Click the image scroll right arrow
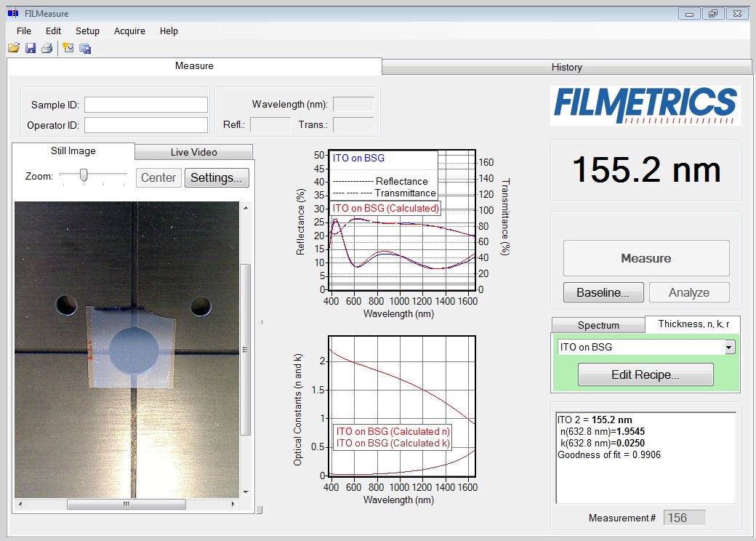 [x=233, y=504]
